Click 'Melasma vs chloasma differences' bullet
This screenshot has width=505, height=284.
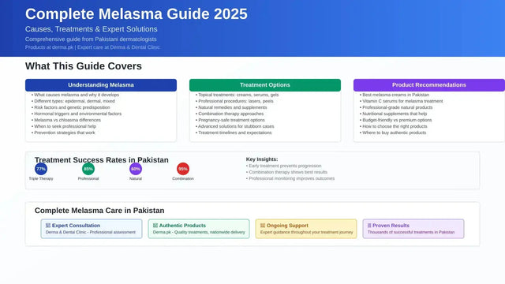tap(67, 120)
